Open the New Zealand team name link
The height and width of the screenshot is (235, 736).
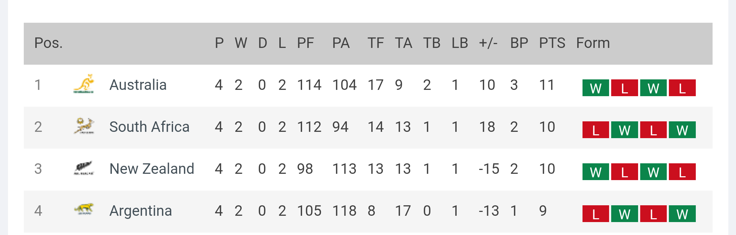tap(152, 169)
